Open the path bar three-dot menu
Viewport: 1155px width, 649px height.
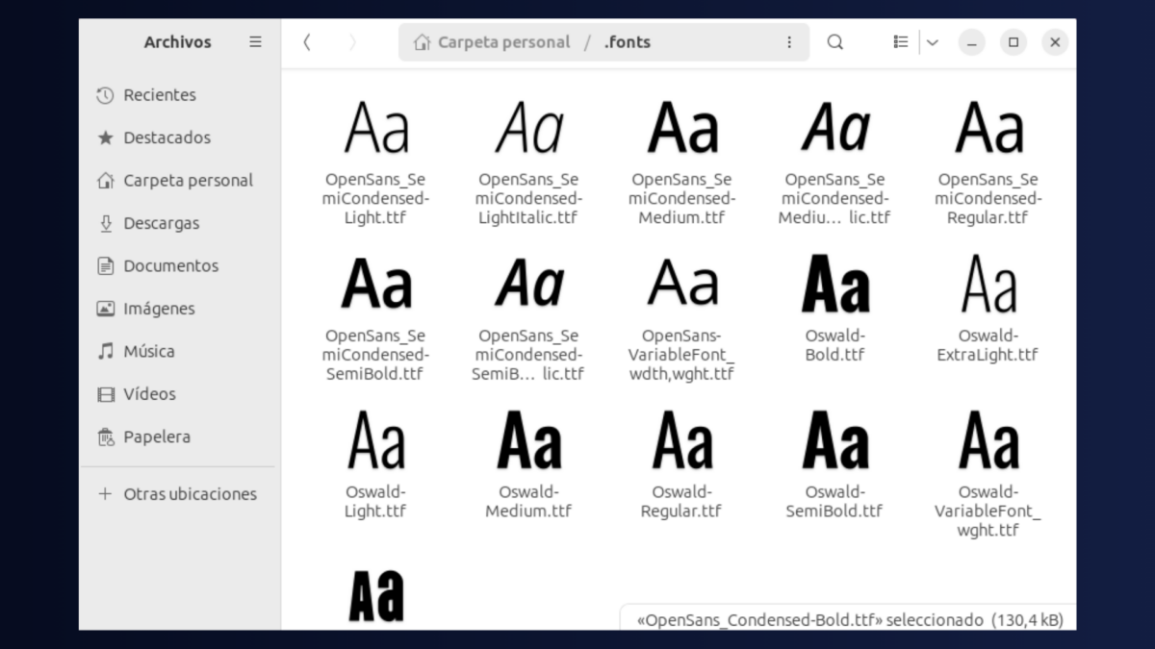click(789, 41)
